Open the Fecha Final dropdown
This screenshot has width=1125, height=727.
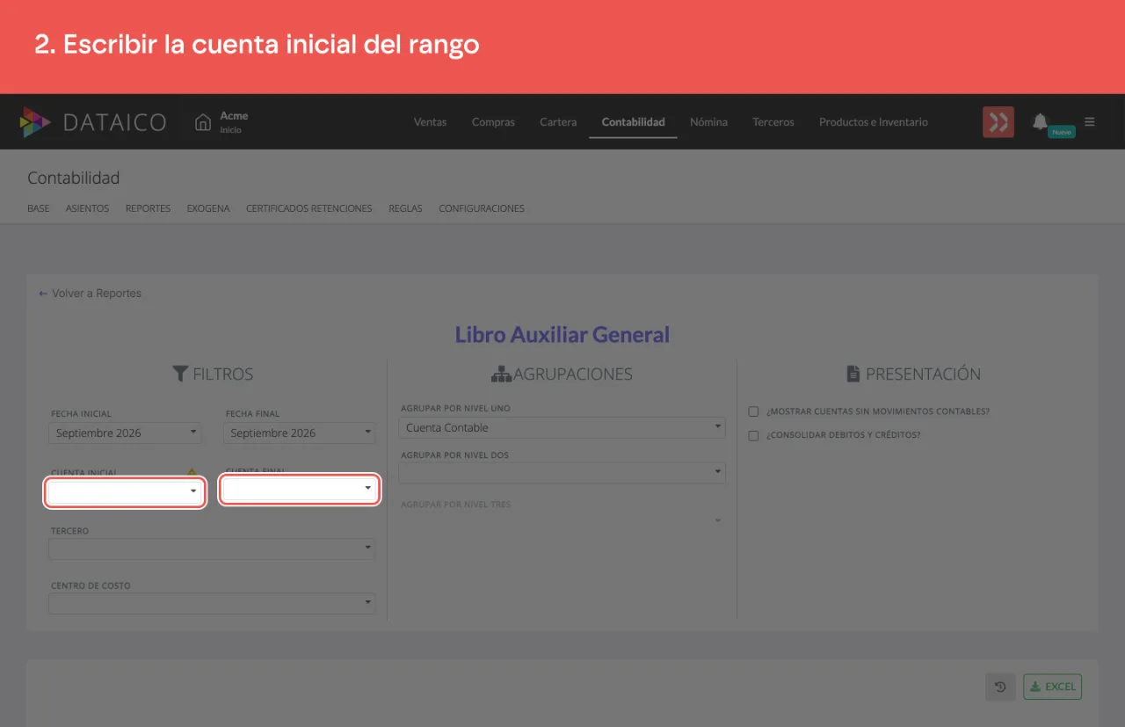click(x=300, y=433)
